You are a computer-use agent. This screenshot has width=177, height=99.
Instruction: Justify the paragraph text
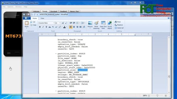pos(80,27)
